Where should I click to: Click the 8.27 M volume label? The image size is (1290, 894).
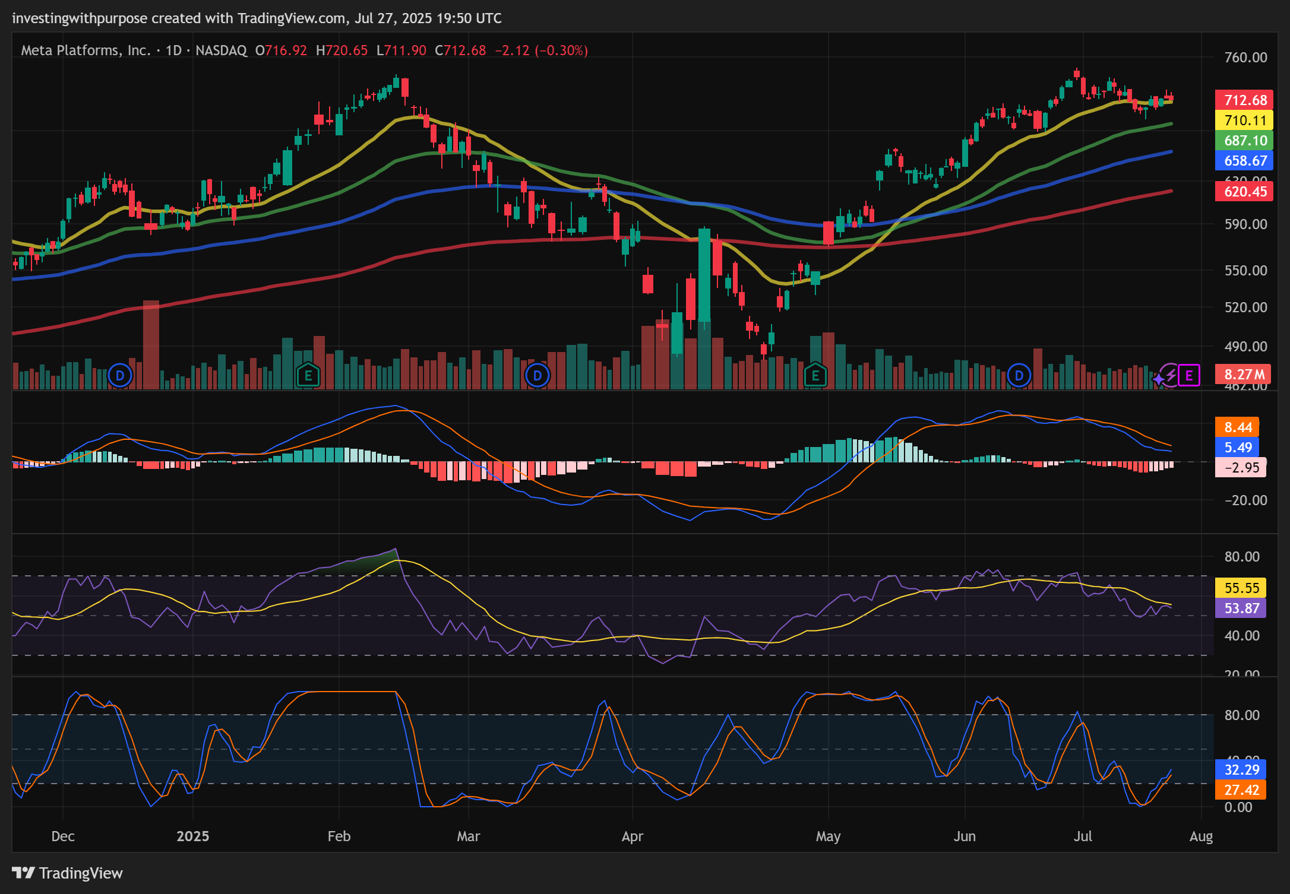[x=1242, y=375]
